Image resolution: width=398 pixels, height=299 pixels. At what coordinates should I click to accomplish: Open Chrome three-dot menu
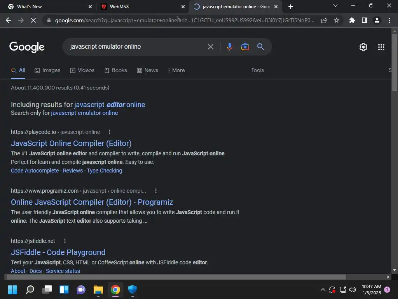pyautogui.click(x=389, y=20)
